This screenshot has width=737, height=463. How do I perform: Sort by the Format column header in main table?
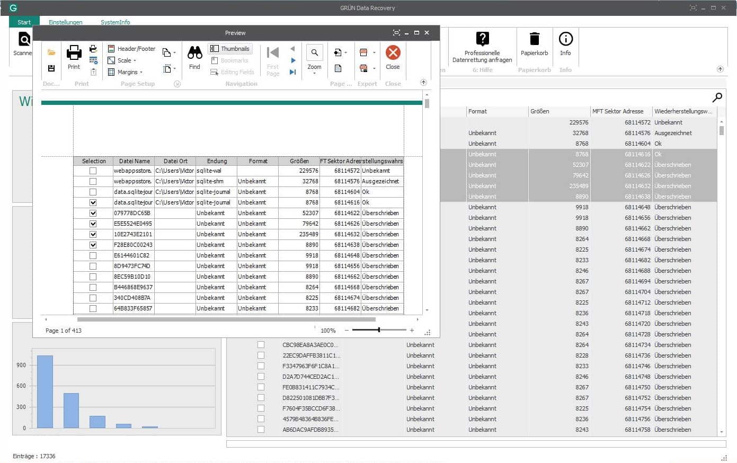497,111
